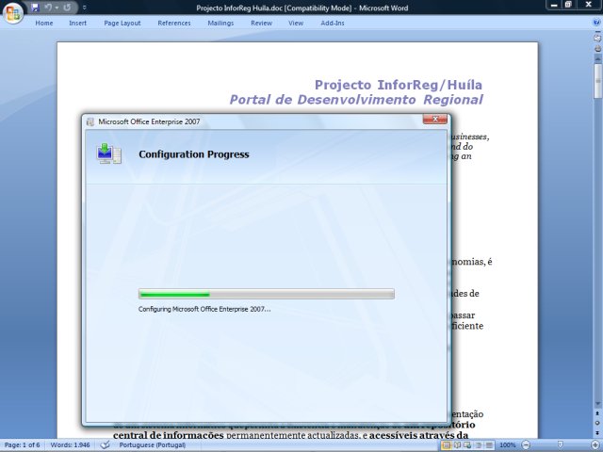Click the setup icon in dialog title bar

(90, 121)
